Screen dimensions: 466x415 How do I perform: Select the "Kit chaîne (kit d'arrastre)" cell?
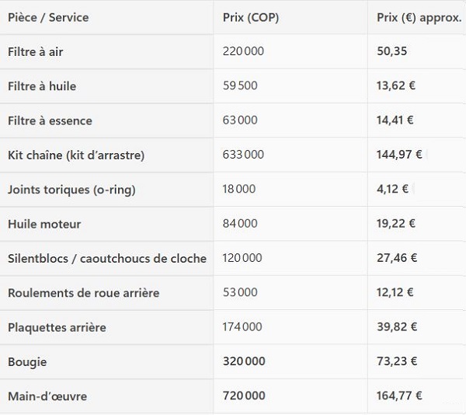pyautogui.click(x=76, y=155)
